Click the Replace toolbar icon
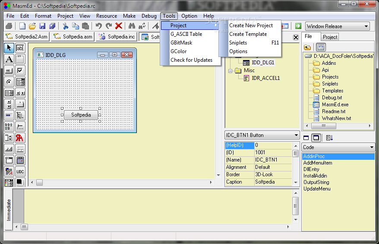This screenshot has width=379, height=244. coord(142,25)
